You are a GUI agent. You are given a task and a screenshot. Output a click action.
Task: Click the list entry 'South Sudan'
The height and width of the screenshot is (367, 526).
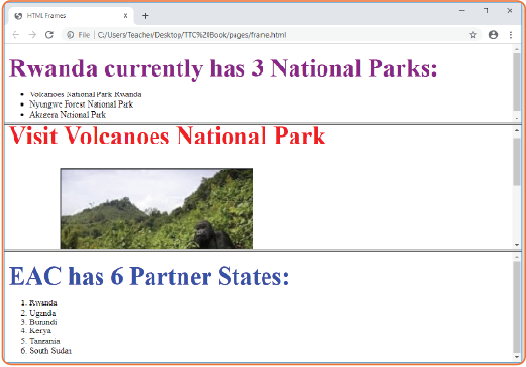point(50,351)
